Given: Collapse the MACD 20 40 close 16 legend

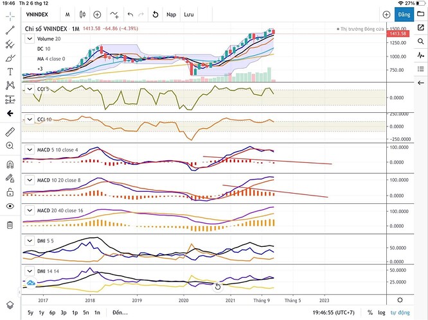Looking at the screenshot, I should coord(29,210).
